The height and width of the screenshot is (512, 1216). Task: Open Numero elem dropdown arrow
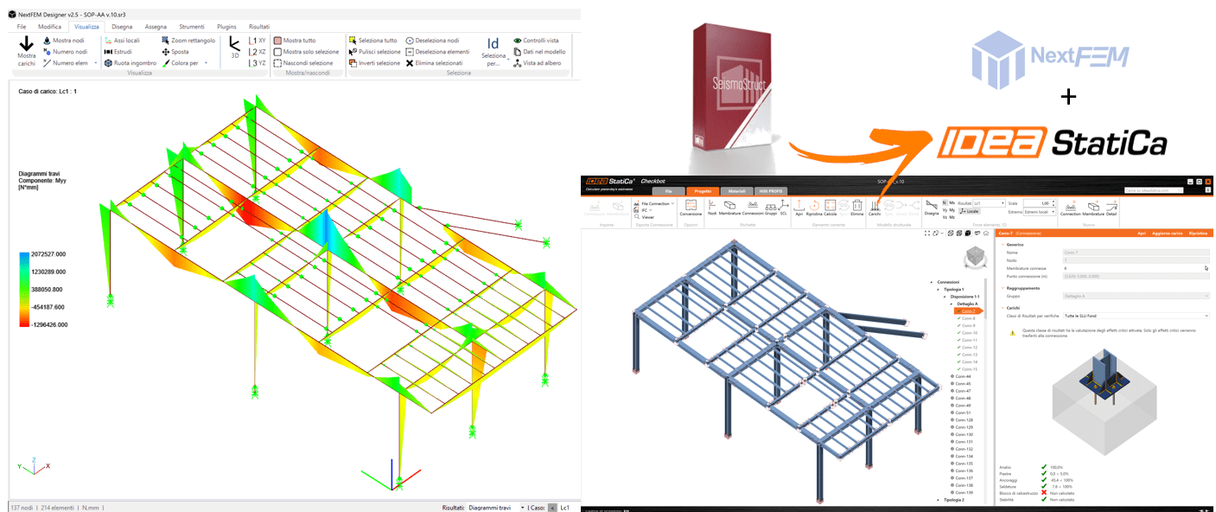96,62
